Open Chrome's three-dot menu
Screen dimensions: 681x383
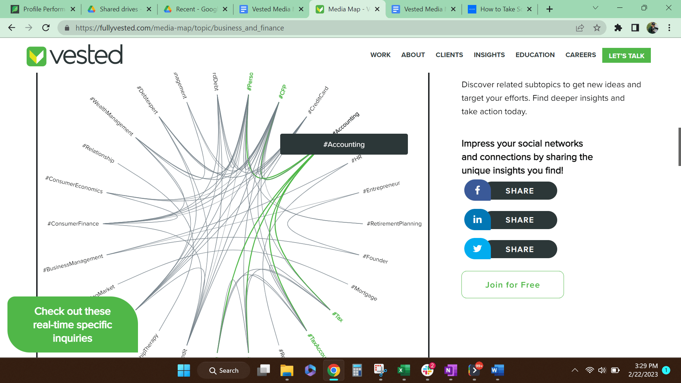(670, 28)
